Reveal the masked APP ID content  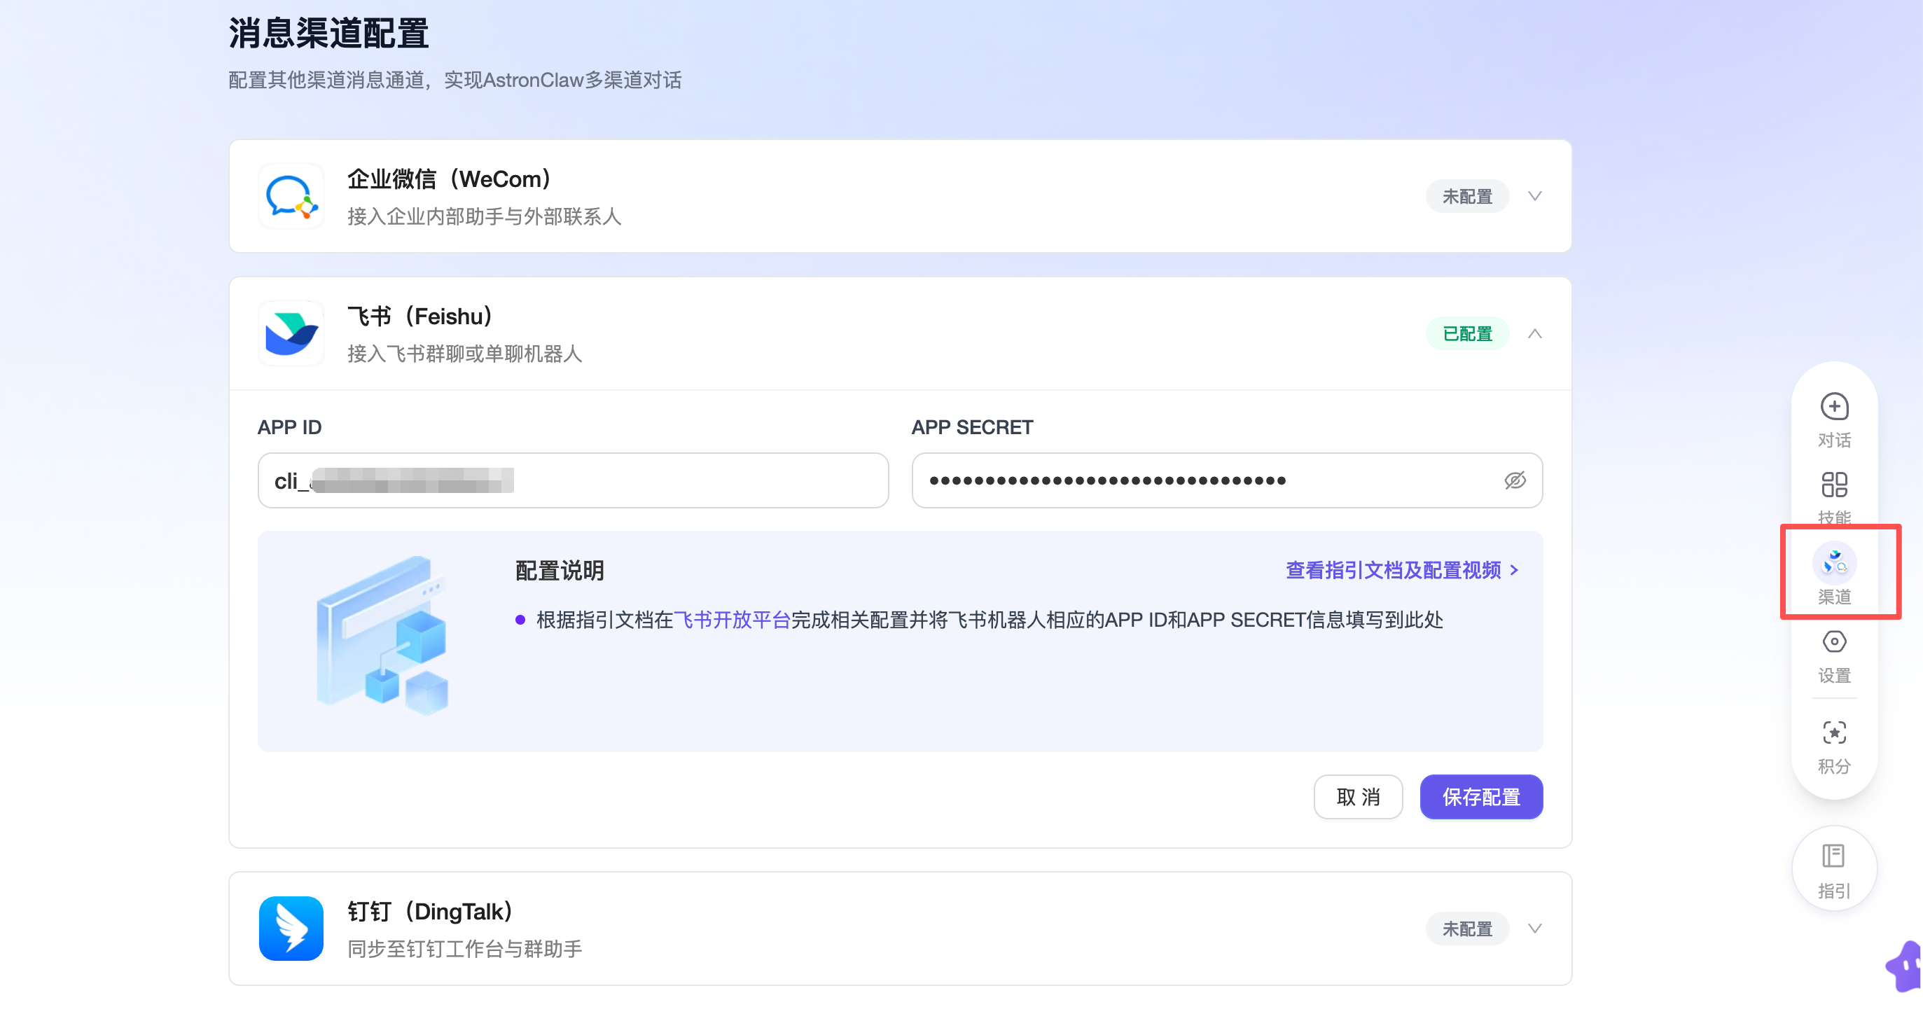click(x=412, y=480)
